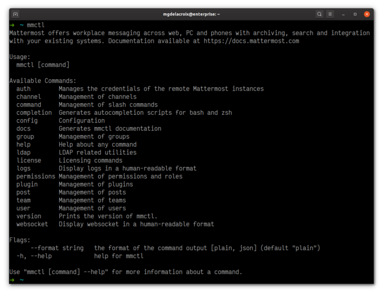This screenshot has width=384, height=295.
Task: Select the 'config' command name
Action: (x=27, y=121)
